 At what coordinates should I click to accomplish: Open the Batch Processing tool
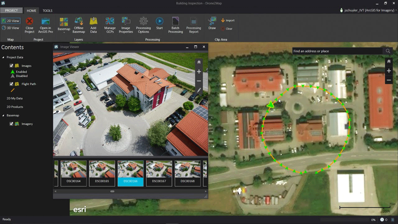tap(175, 25)
